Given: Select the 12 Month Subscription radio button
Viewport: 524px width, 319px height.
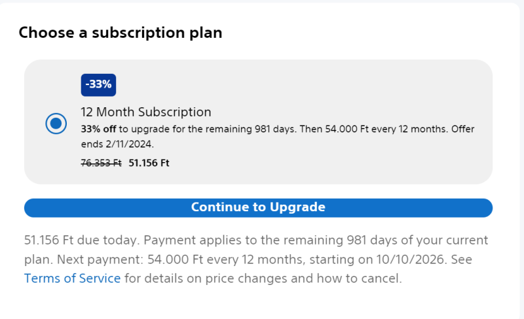Looking at the screenshot, I should [x=56, y=123].
